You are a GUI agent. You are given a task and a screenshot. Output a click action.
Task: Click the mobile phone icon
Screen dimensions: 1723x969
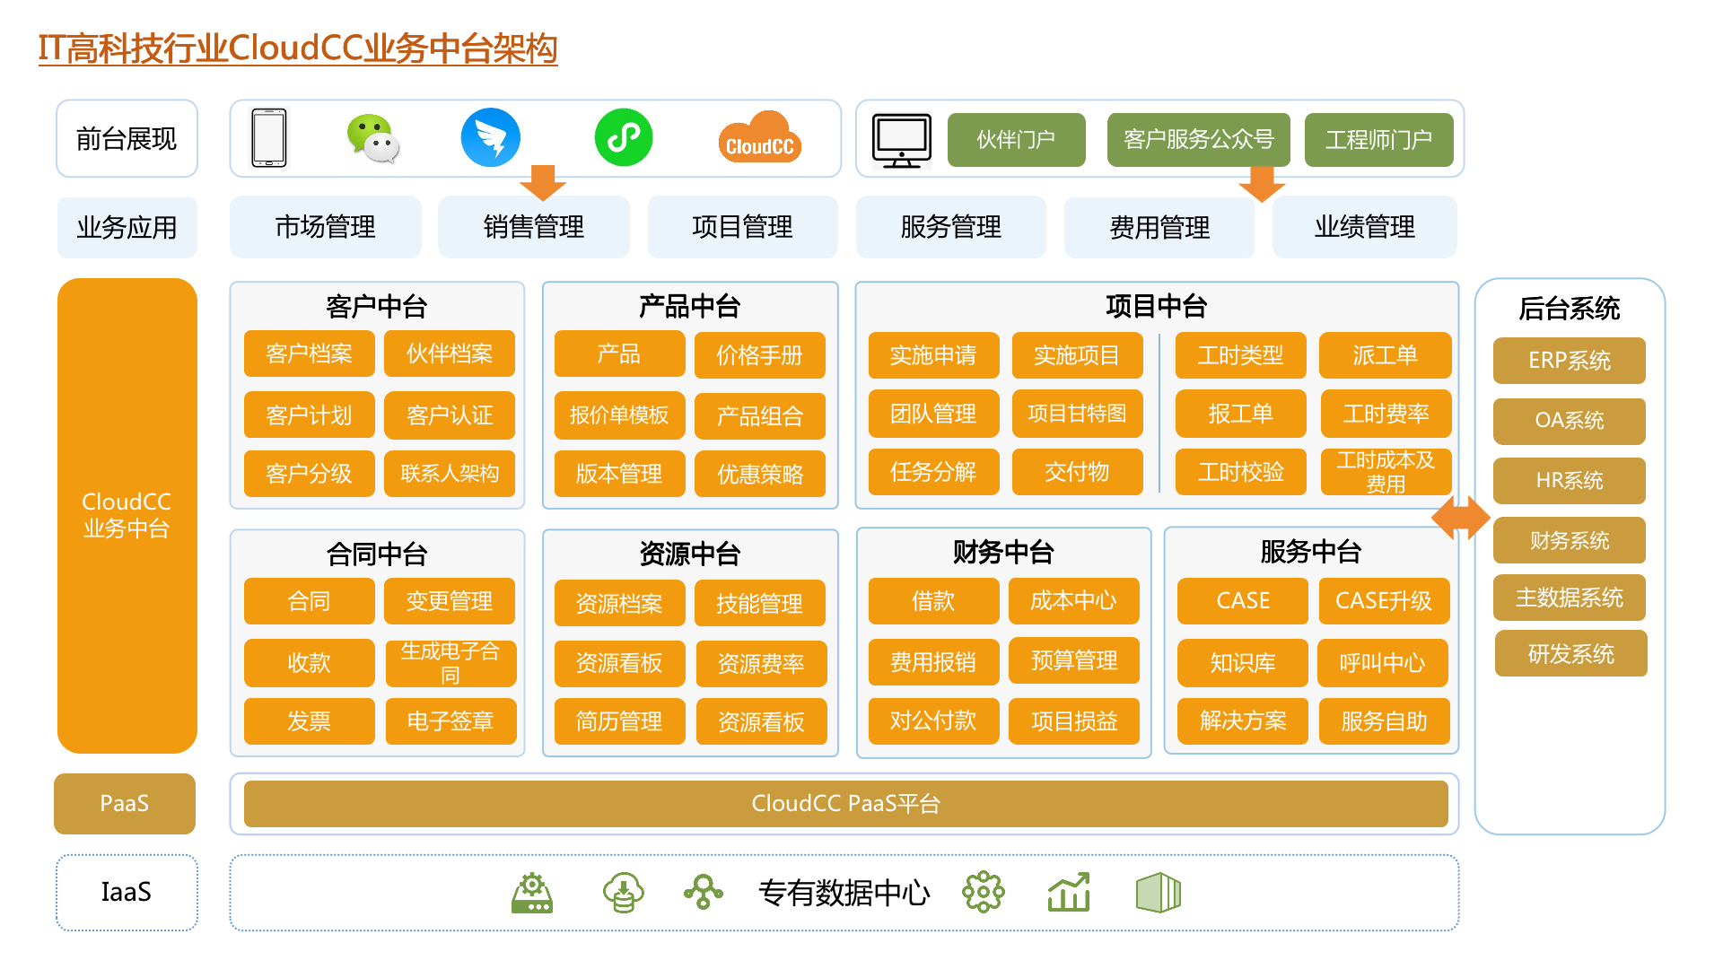[269, 138]
